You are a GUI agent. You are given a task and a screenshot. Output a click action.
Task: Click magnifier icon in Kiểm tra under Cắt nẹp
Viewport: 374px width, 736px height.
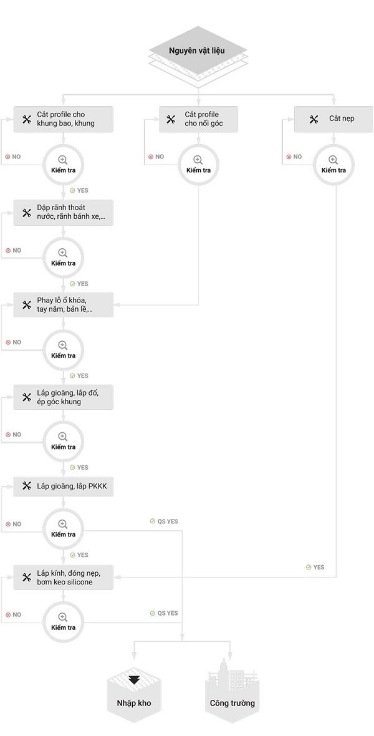333,160
